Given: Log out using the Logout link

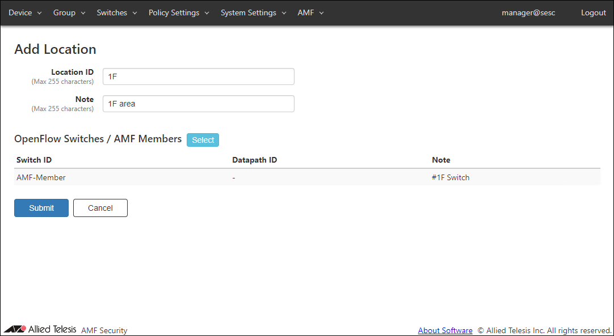Looking at the screenshot, I should click(593, 12).
